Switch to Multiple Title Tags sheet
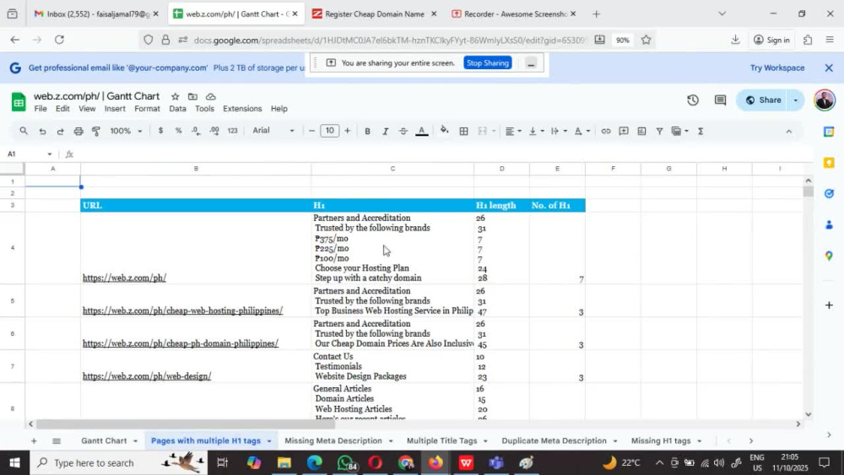 (442, 440)
